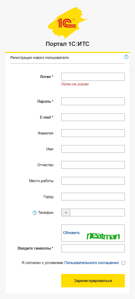Click the plus prefix in phone field
The width and height of the screenshot is (135, 299).
click(66, 213)
